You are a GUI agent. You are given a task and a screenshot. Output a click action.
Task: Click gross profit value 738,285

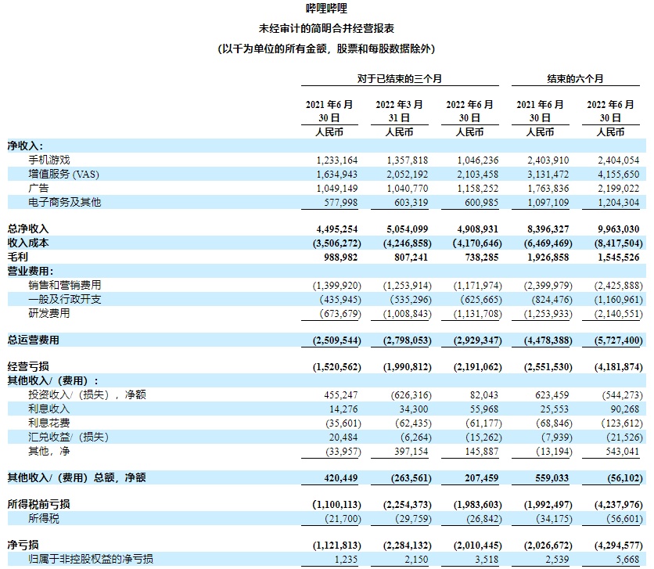(x=482, y=257)
